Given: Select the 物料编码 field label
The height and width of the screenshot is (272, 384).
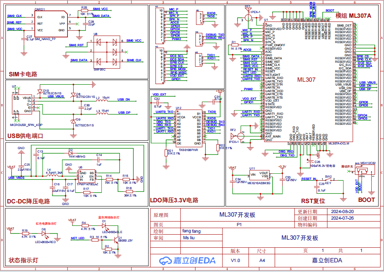Looking at the screenshot, I should pyautogui.click(x=307, y=225).
